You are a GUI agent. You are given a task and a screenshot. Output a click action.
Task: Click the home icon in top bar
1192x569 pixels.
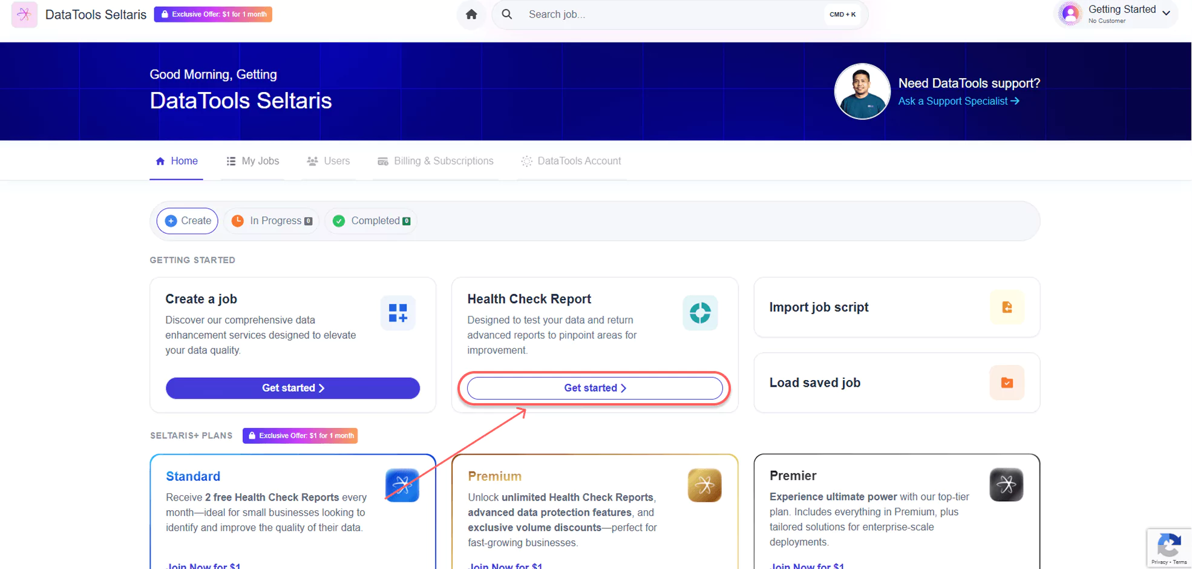coord(471,15)
